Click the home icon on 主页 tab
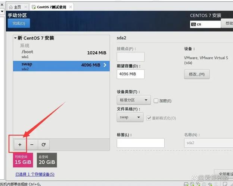The width and height of the screenshot is (233, 186). 10,7
